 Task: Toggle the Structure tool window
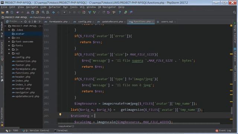pyautogui.click(x=2, y=51)
